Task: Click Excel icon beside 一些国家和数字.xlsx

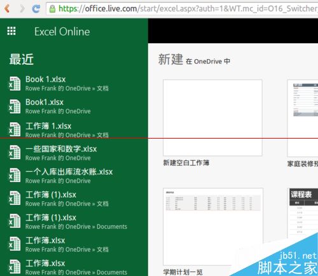Action: (x=15, y=152)
